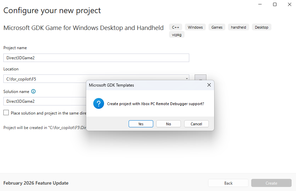Click the Back button
Image resolution: width=296 pixels, height=191 pixels.
228,183
